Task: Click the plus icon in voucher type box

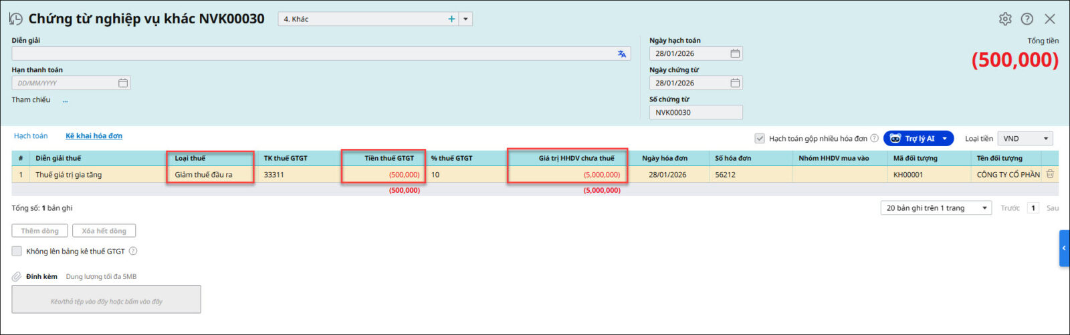Action: click(451, 19)
